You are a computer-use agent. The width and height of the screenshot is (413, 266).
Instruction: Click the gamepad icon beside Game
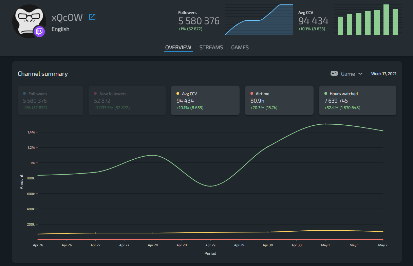tap(334, 74)
